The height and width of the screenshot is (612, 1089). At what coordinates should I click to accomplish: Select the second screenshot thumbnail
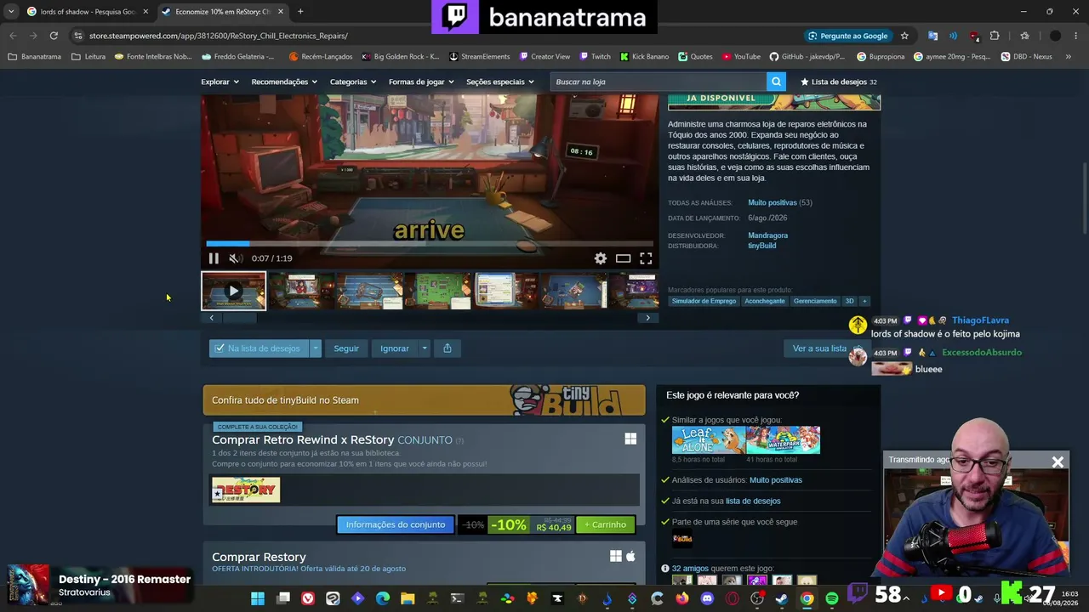click(301, 291)
